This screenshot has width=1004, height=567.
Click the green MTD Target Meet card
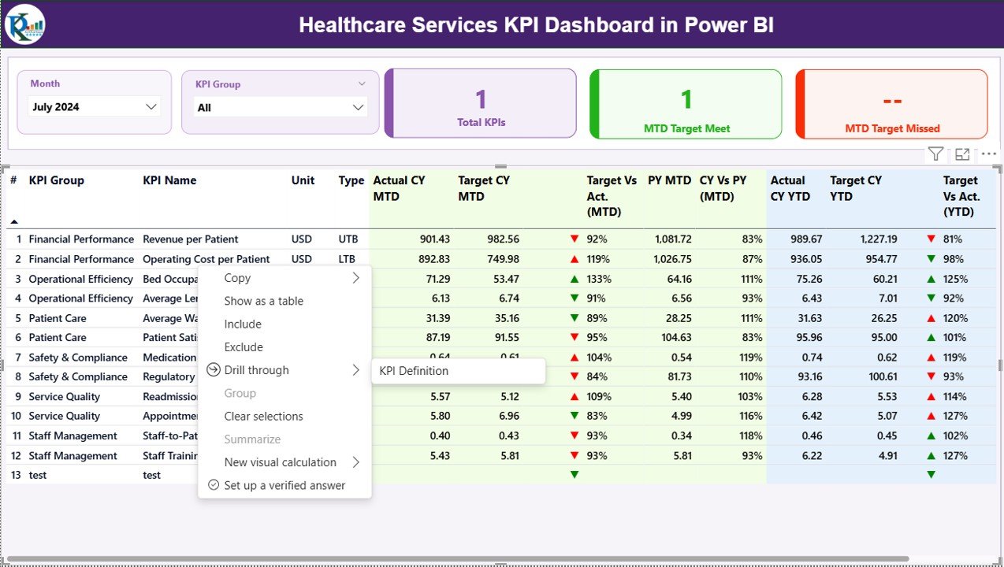tap(685, 103)
